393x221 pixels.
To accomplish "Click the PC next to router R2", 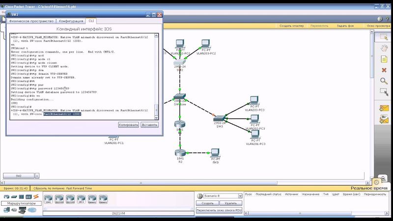I will coord(215,153).
